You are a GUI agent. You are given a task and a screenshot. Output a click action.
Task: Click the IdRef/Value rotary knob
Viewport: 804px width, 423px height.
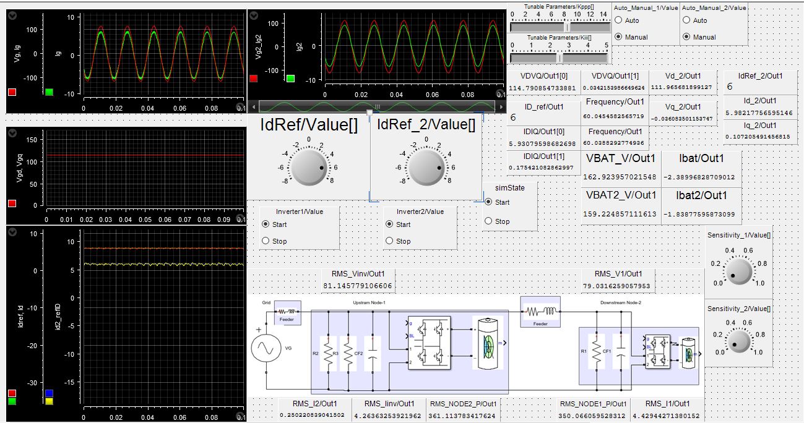309,168
